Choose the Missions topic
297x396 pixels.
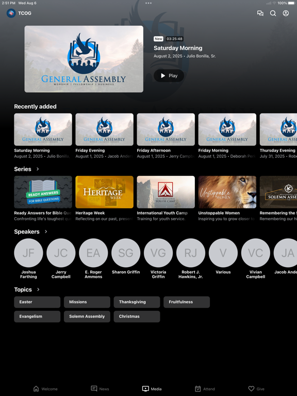(x=87, y=302)
